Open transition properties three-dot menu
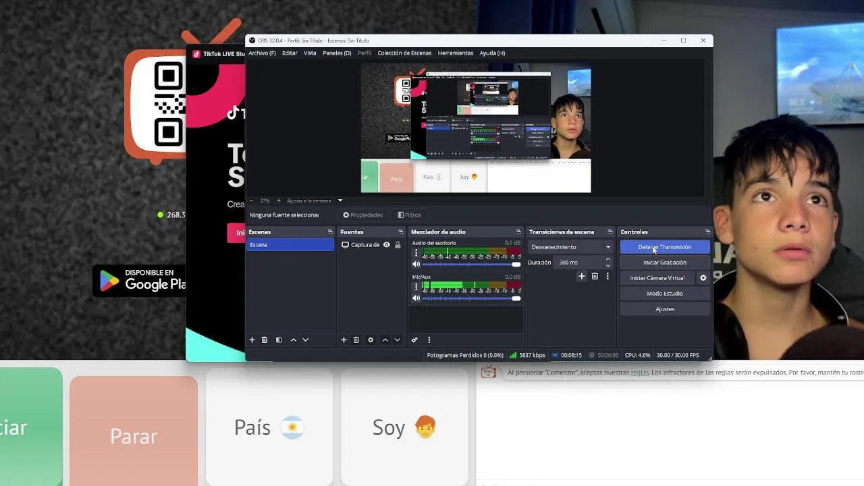 pyautogui.click(x=607, y=276)
